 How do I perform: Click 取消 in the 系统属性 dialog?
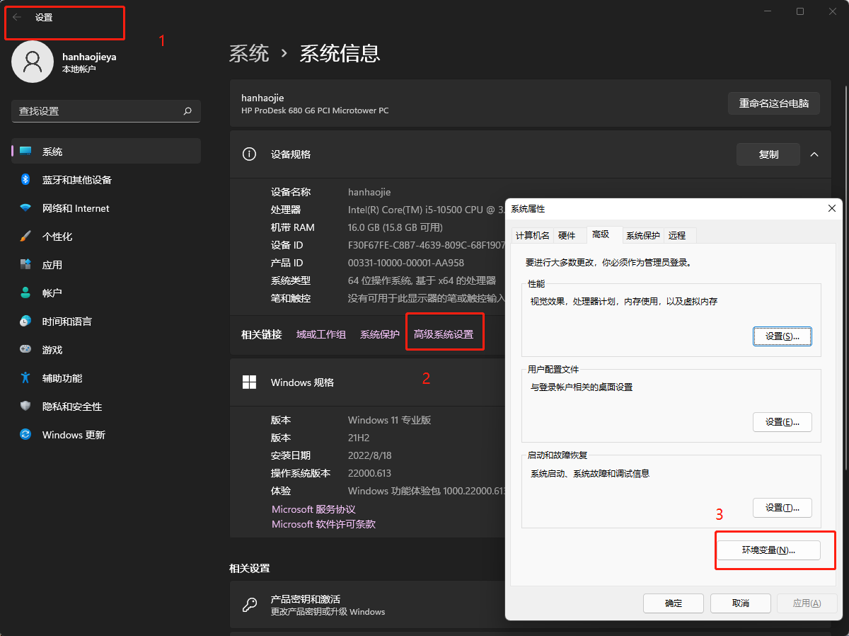pyautogui.click(x=741, y=603)
